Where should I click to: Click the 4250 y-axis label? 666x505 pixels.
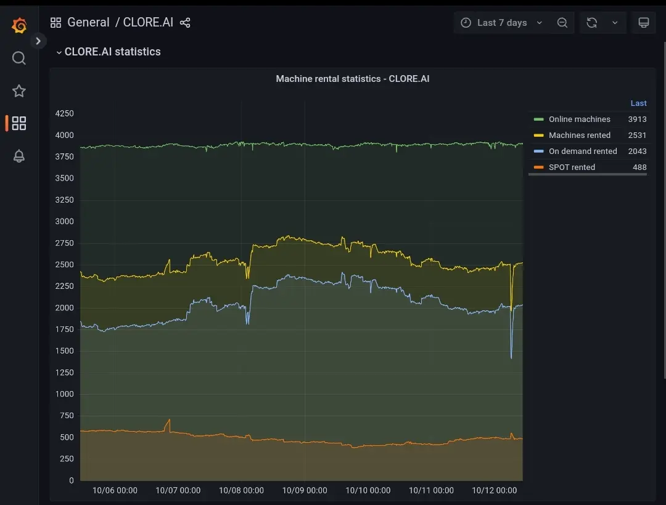[65, 114]
